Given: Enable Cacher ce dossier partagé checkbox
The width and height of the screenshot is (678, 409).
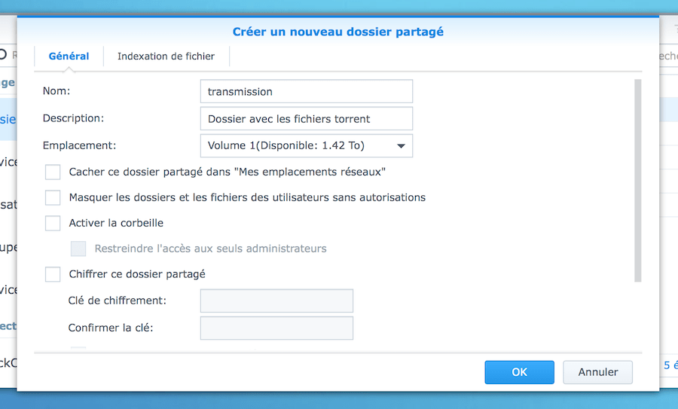Looking at the screenshot, I should click(x=53, y=172).
